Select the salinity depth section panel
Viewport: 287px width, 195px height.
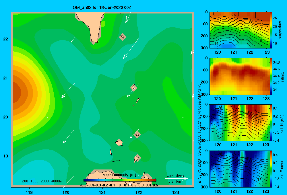click(x=240, y=76)
